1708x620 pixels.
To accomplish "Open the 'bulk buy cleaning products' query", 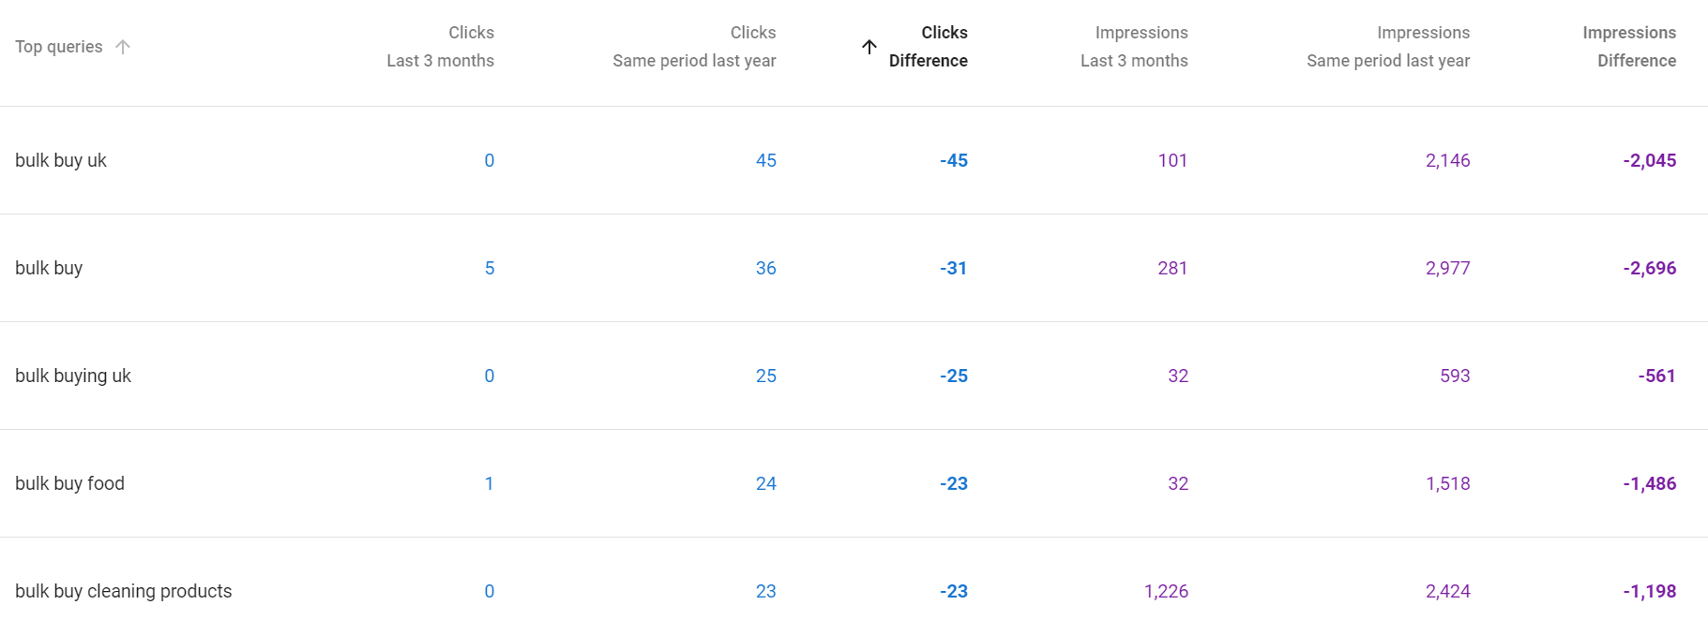I will click(x=123, y=591).
